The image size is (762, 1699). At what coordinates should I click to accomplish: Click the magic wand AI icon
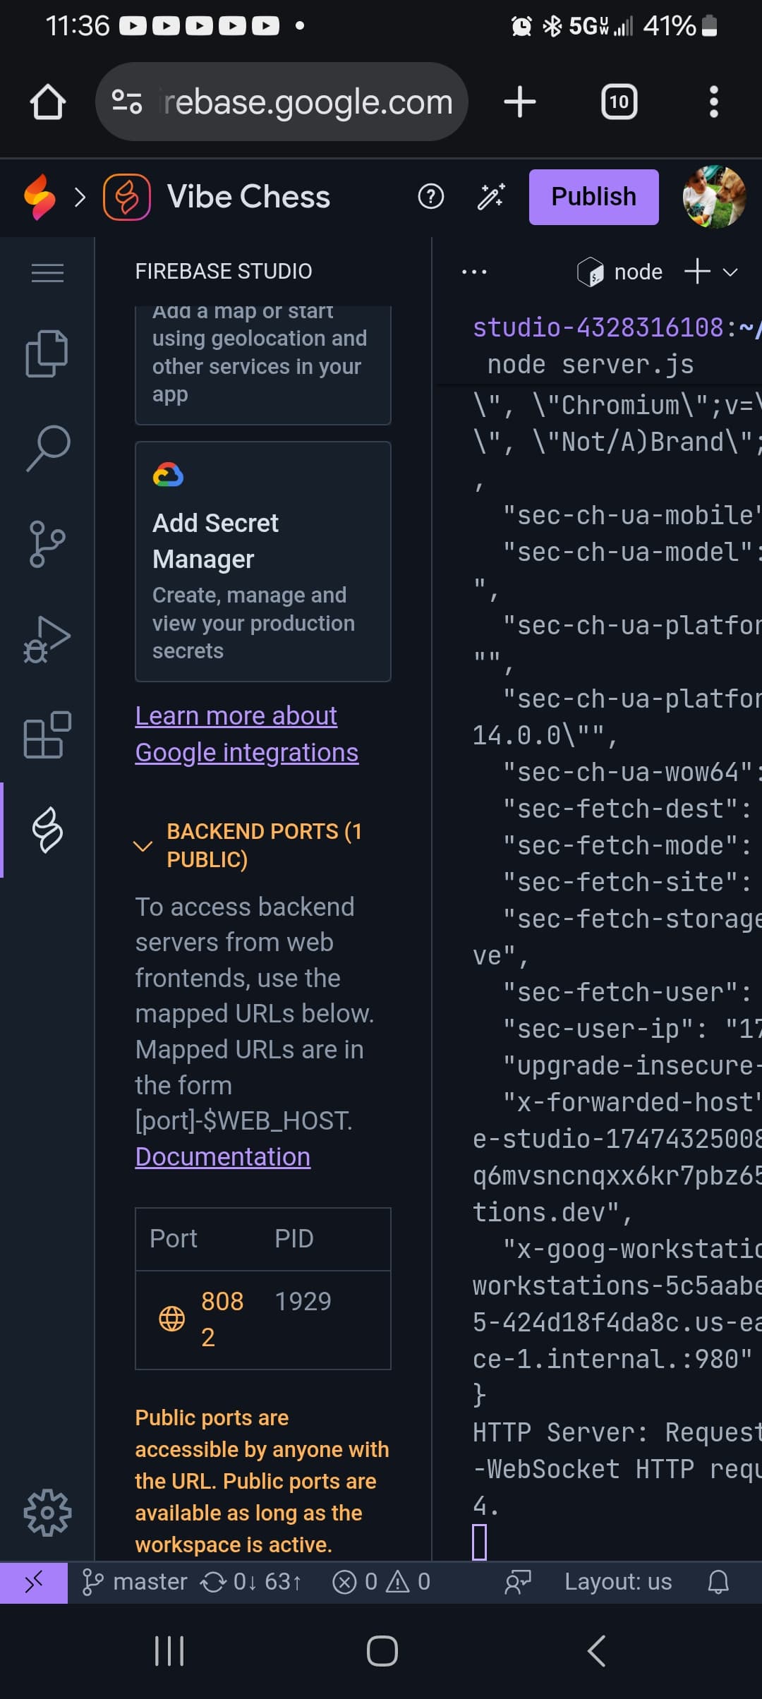click(x=491, y=197)
